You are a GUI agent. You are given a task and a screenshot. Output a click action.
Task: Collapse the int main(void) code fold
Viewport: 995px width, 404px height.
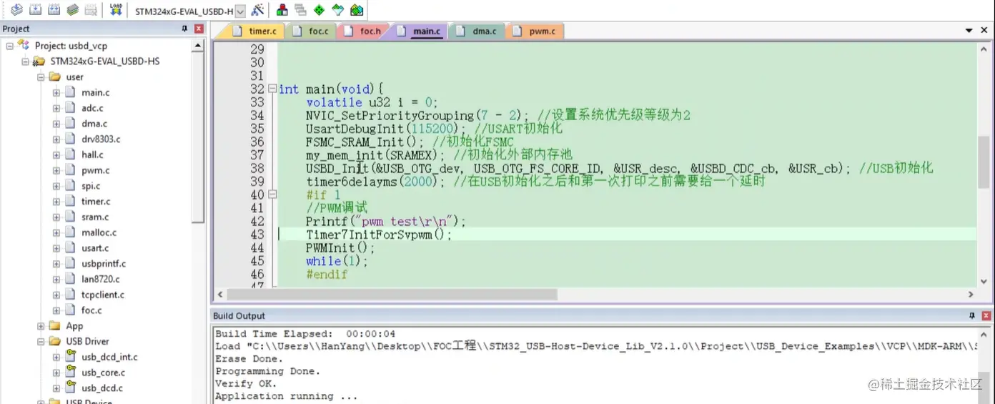(272, 89)
